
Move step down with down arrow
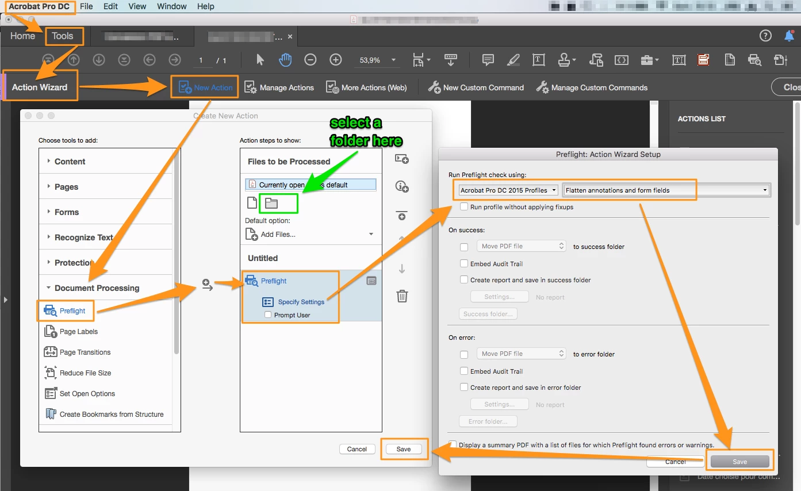point(402,268)
